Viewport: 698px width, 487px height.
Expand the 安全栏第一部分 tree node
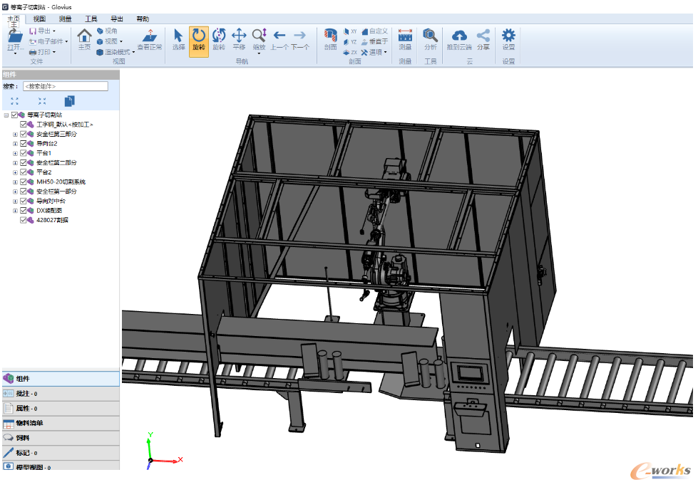pos(15,192)
